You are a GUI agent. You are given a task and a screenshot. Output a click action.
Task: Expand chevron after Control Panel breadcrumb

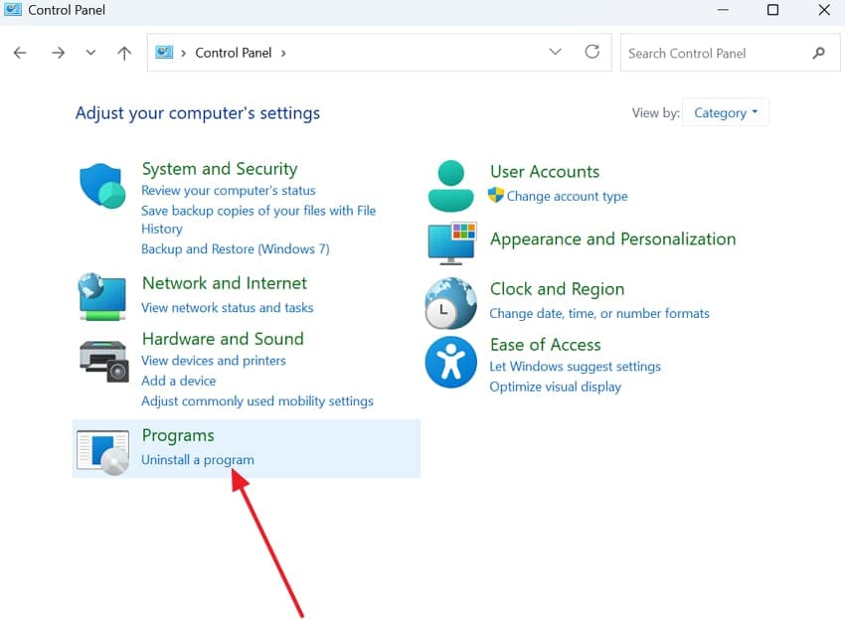click(283, 54)
